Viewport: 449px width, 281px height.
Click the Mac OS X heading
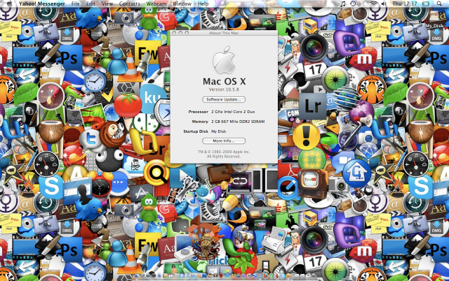[224, 81]
